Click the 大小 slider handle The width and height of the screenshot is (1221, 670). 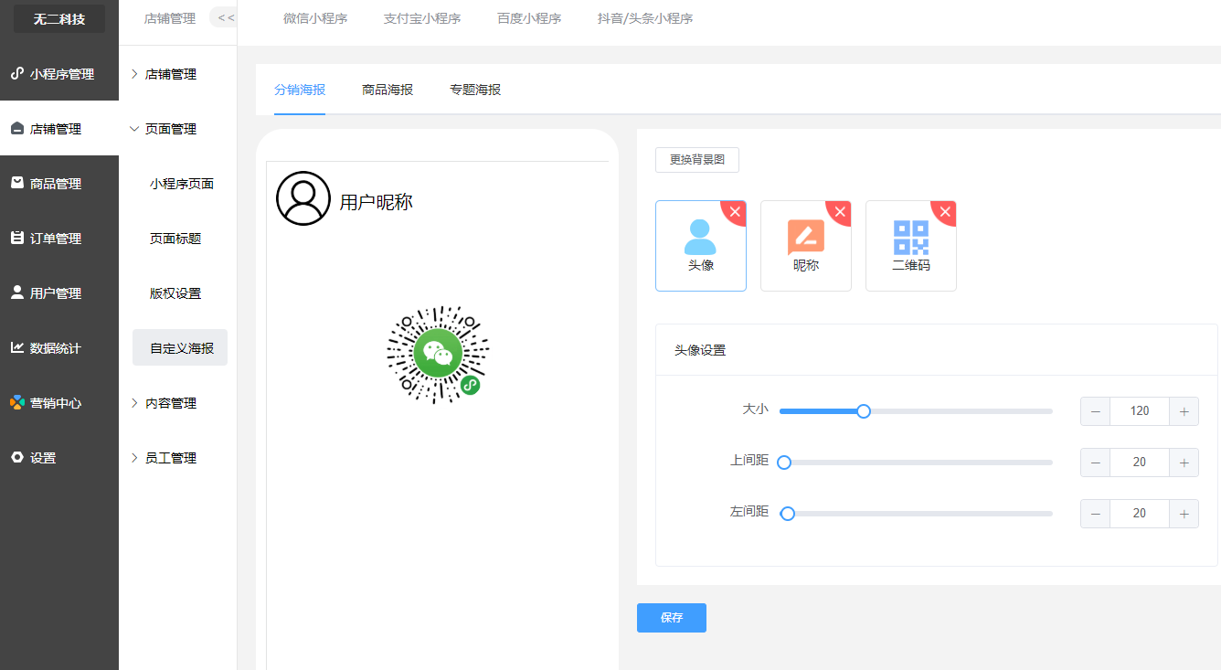click(864, 411)
